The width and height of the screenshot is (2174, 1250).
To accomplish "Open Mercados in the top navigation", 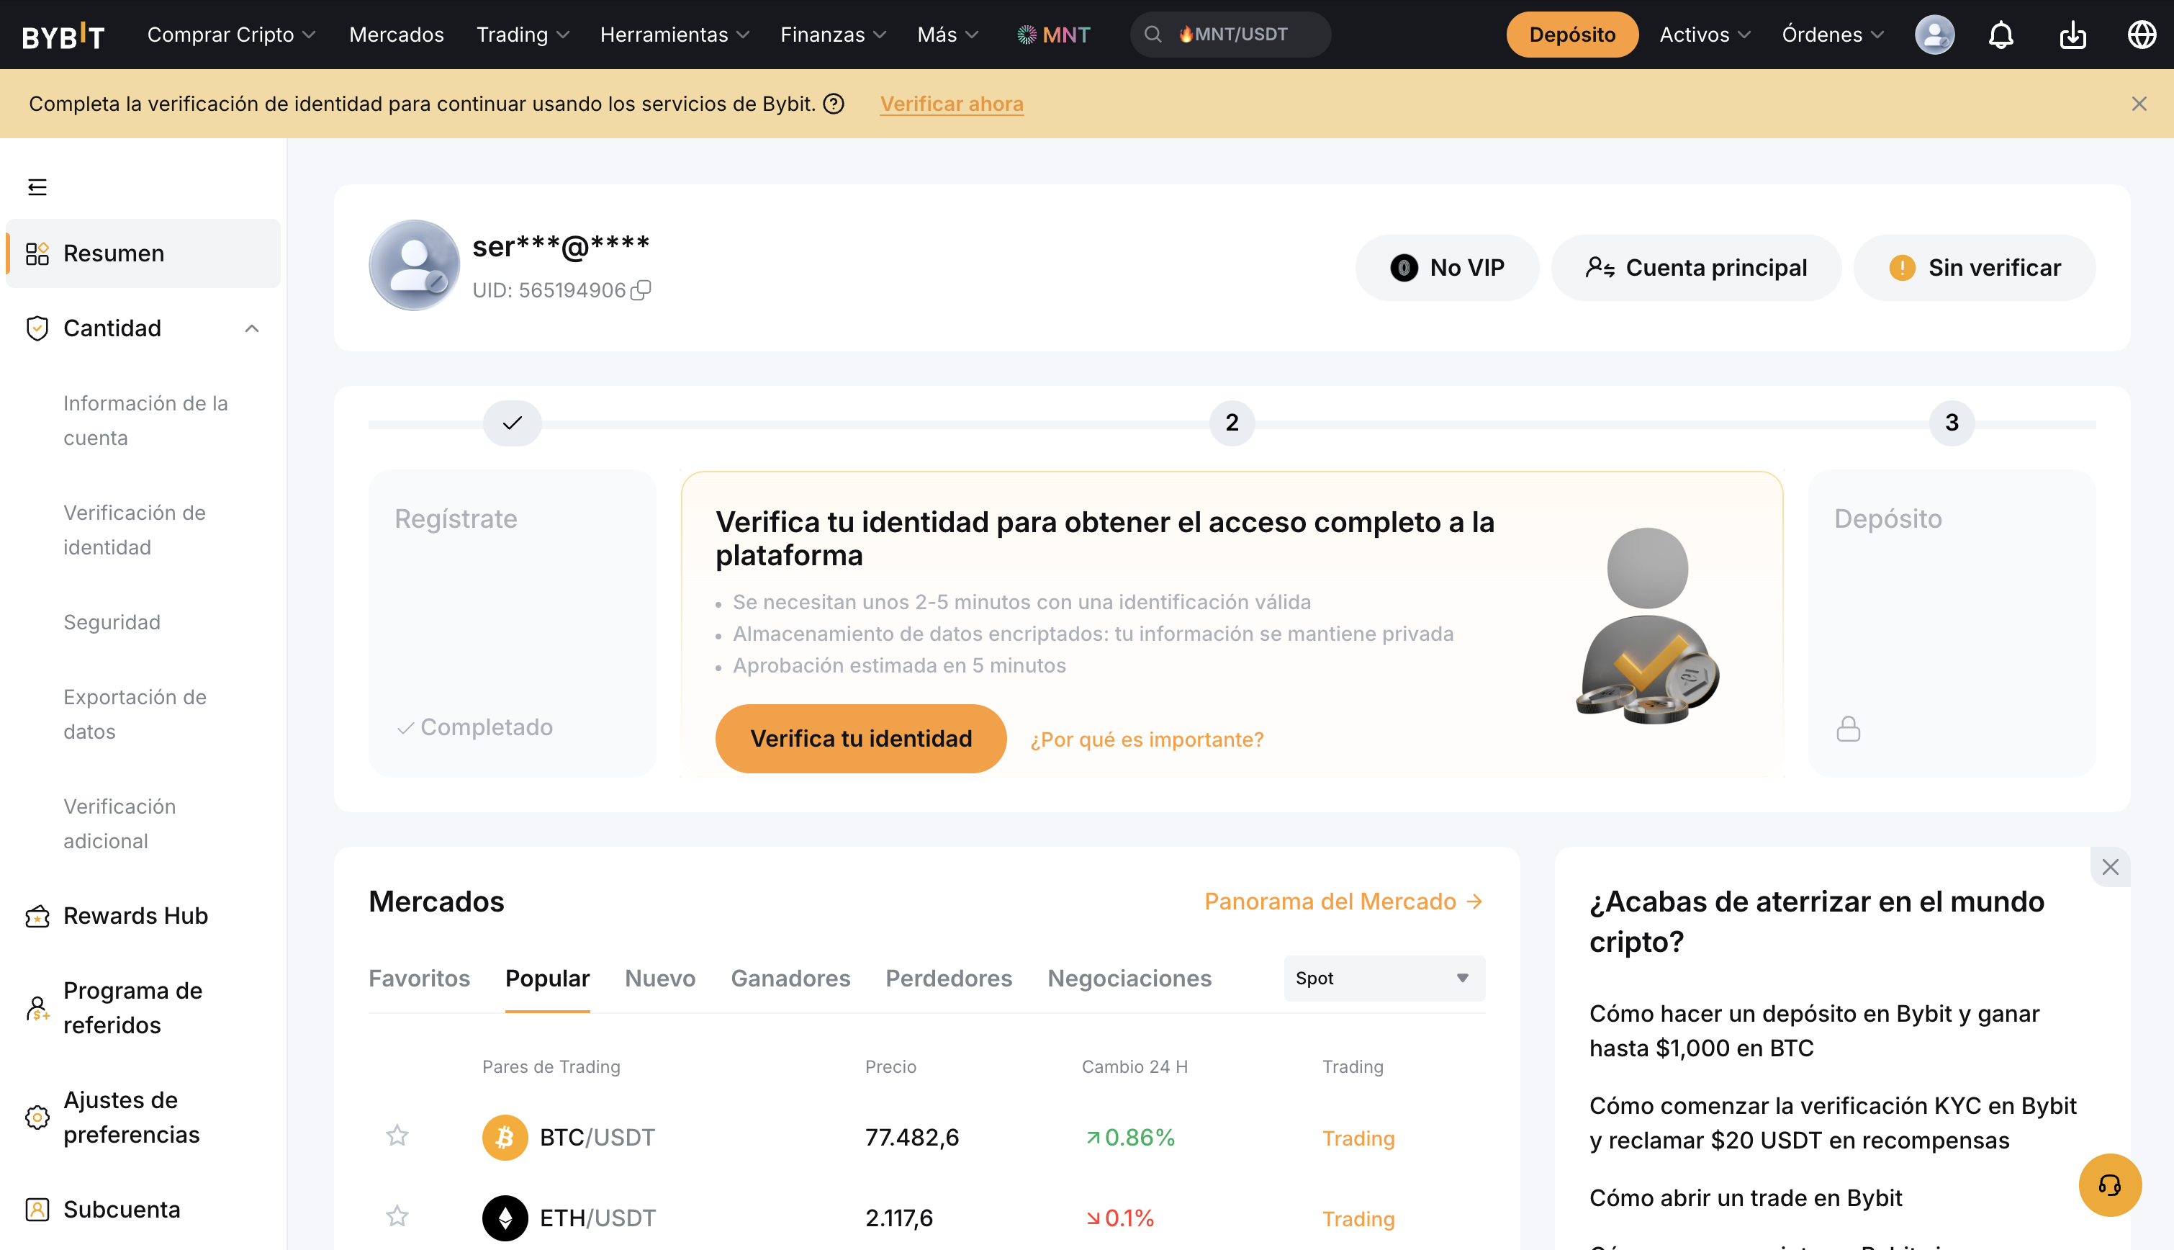I will pos(397,35).
